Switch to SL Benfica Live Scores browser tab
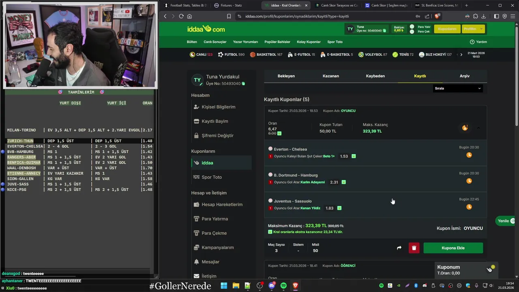Viewport: 519px width, 292px height. point(436,5)
